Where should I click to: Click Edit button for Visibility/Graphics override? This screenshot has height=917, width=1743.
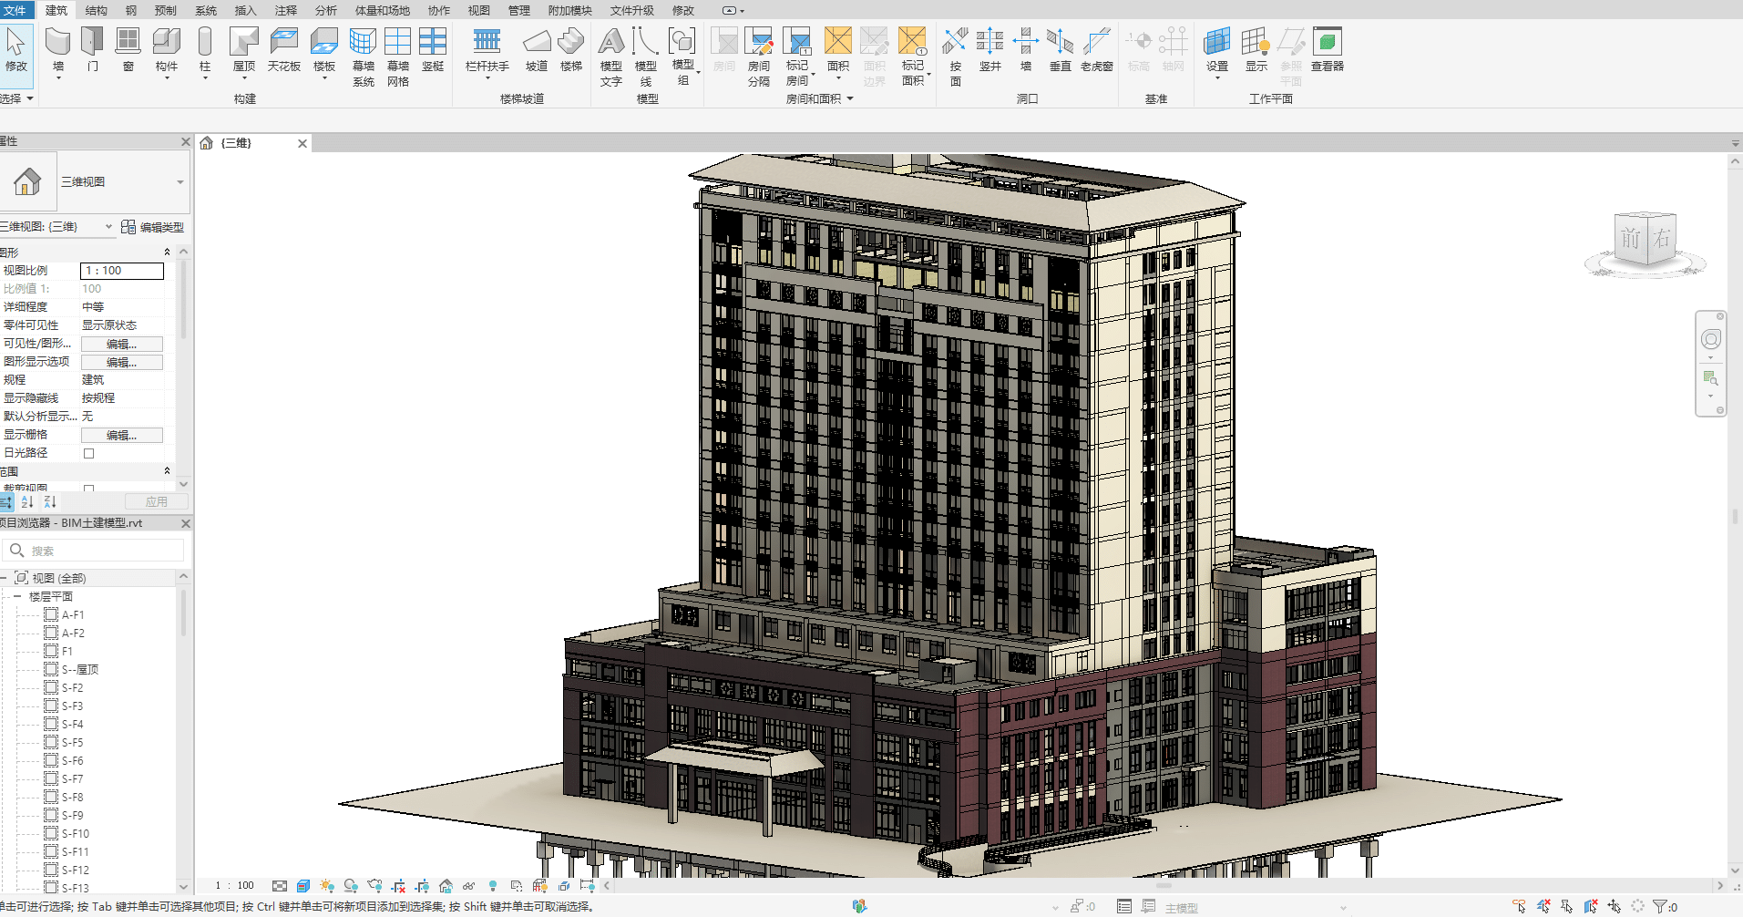pyautogui.click(x=121, y=344)
